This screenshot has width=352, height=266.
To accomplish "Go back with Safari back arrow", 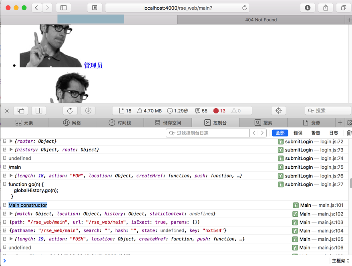I will [x=36, y=8].
